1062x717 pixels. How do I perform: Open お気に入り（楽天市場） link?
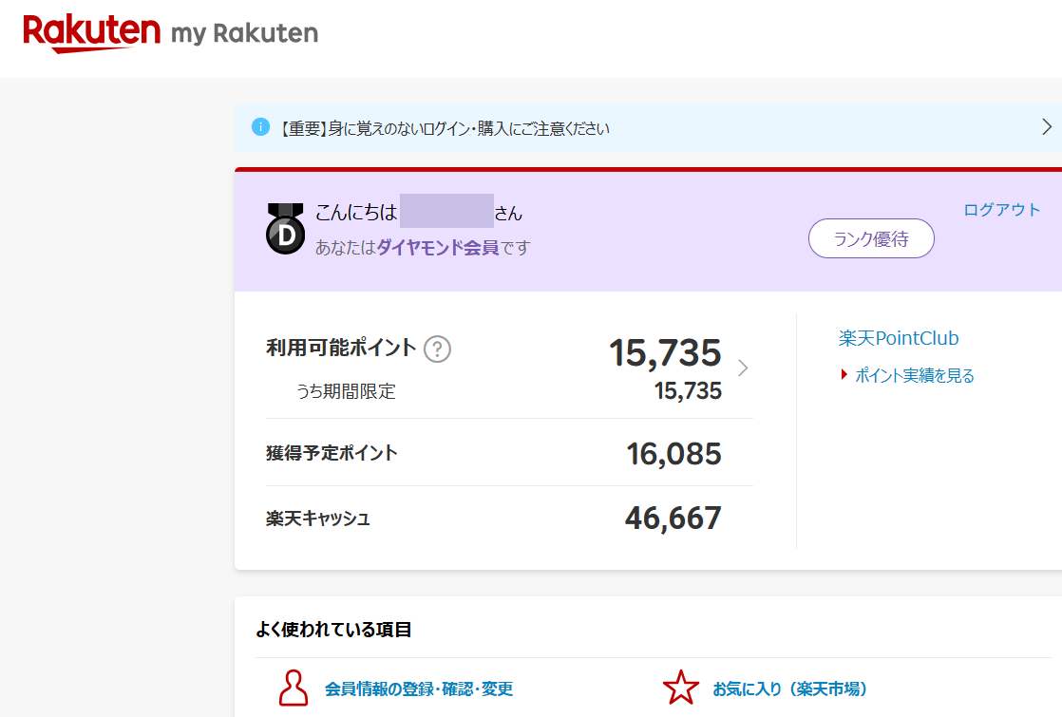(x=789, y=689)
